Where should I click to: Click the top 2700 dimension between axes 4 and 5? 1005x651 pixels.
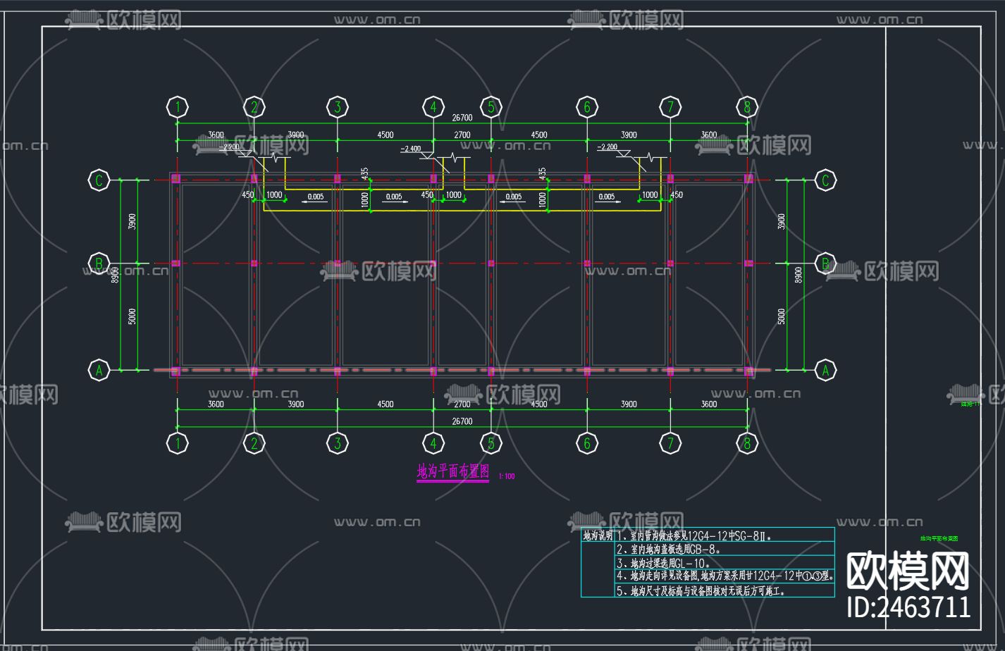[462, 135]
